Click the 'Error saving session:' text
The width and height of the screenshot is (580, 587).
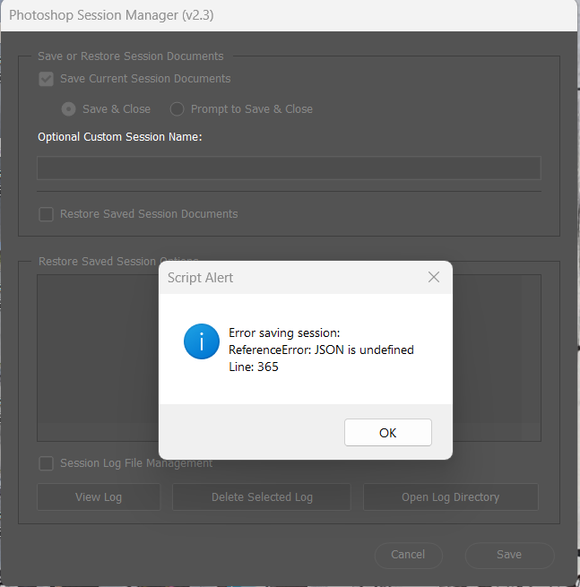[284, 332]
